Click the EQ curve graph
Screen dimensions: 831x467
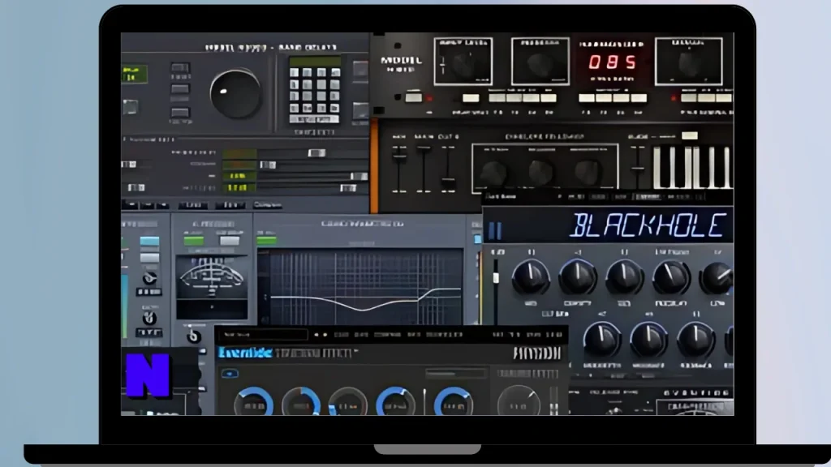click(361, 287)
